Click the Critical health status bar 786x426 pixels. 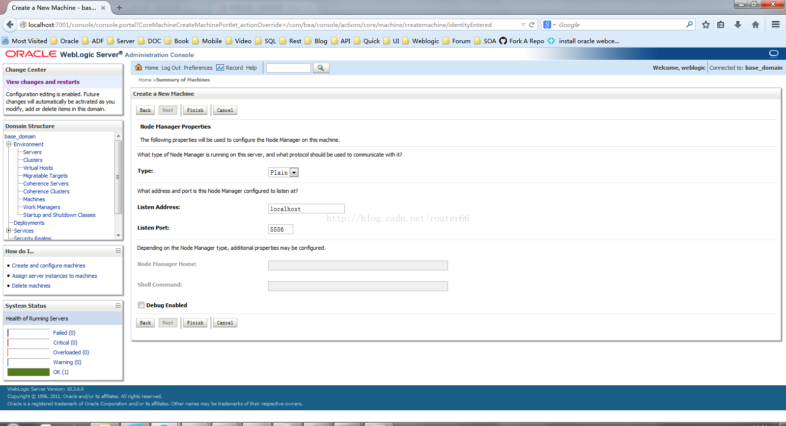coord(29,343)
